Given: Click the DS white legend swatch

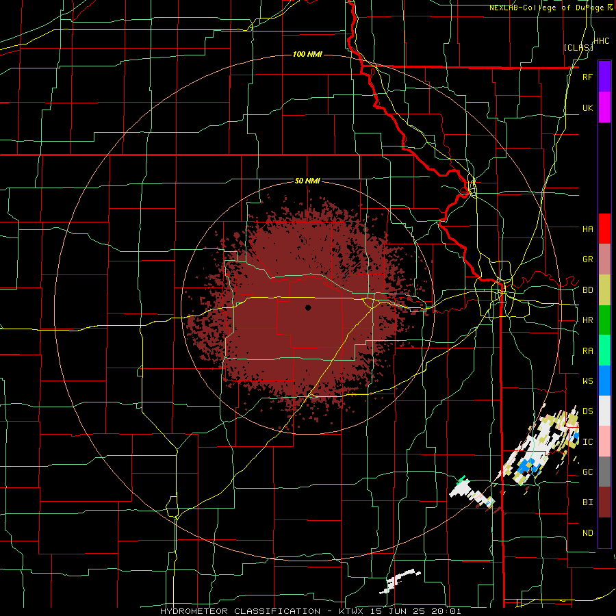Looking at the screenshot, I should (604, 411).
